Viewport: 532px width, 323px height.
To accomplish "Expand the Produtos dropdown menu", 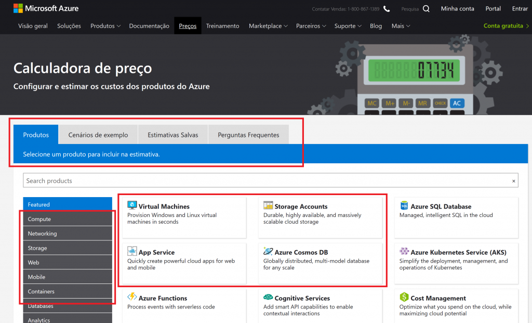I will [105, 26].
